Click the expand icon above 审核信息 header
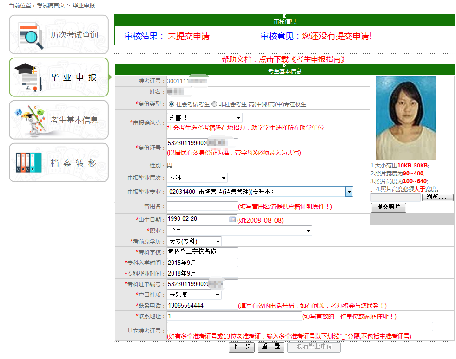This screenshot has width=456, height=359. tap(284, 16)
